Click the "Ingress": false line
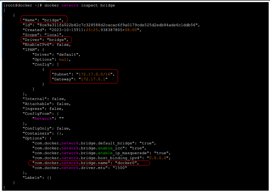This screenshot has width=270, height=192. click(x=43, y=109)
